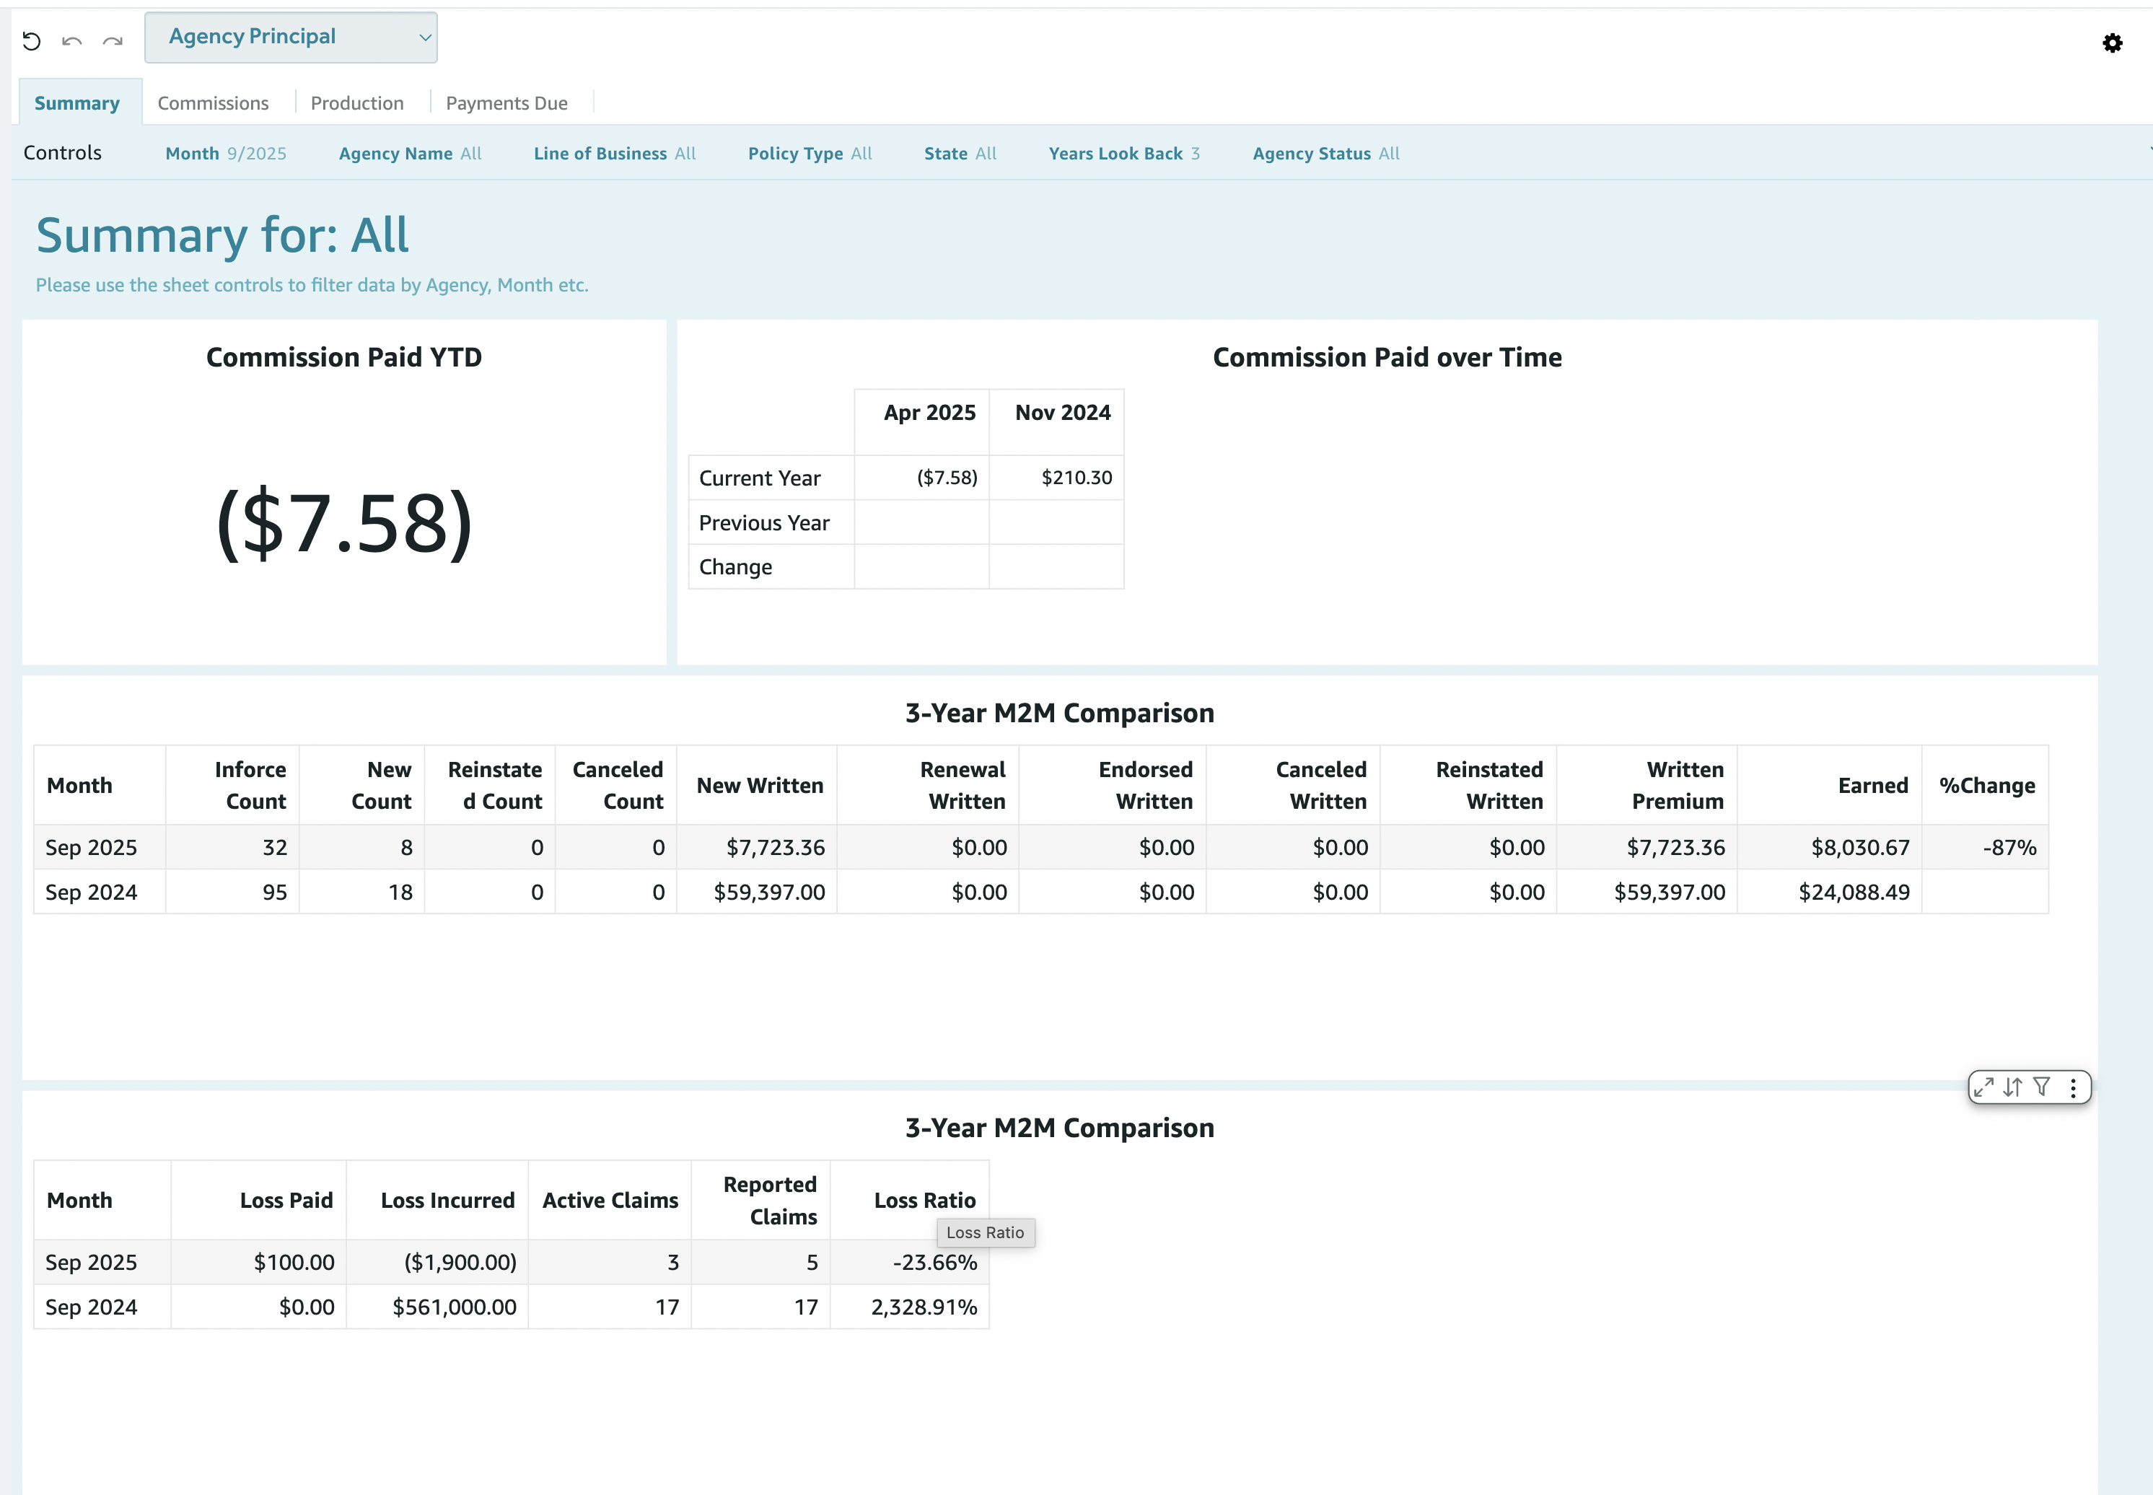Screen dimensions: 2153x1495
Task: Open the Years Look Back control
Action: [1123, 154]
